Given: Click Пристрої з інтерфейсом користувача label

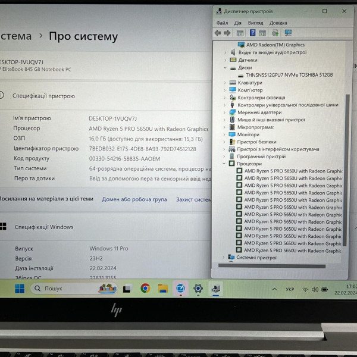Looking at the screenshot, I should (x=278, y=149).
